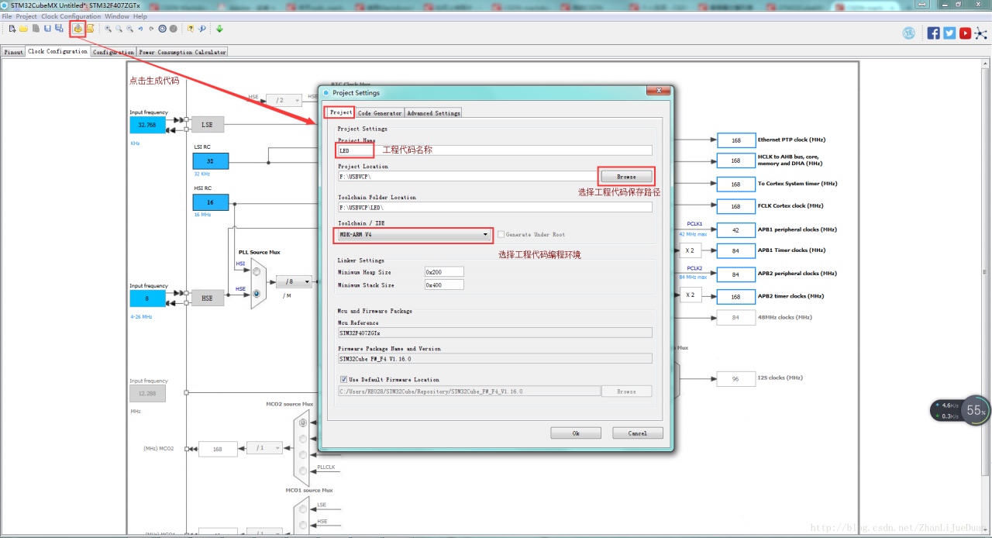Click the 32.768 input frequency box
This screenshot has height=538, width=992.
tap(147, 124)
